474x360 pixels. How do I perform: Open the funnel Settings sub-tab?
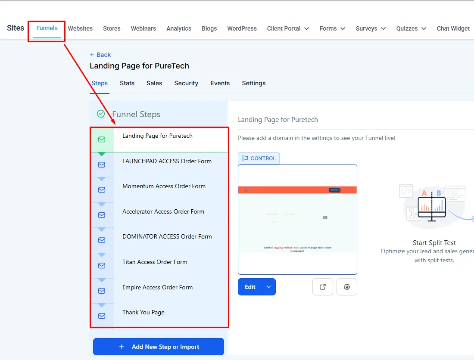click(254, 84)
